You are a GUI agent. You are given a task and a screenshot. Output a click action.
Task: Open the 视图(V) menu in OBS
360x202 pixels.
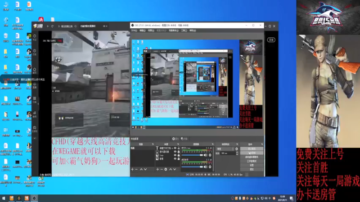pyautogui.click(x=151, y=30)
